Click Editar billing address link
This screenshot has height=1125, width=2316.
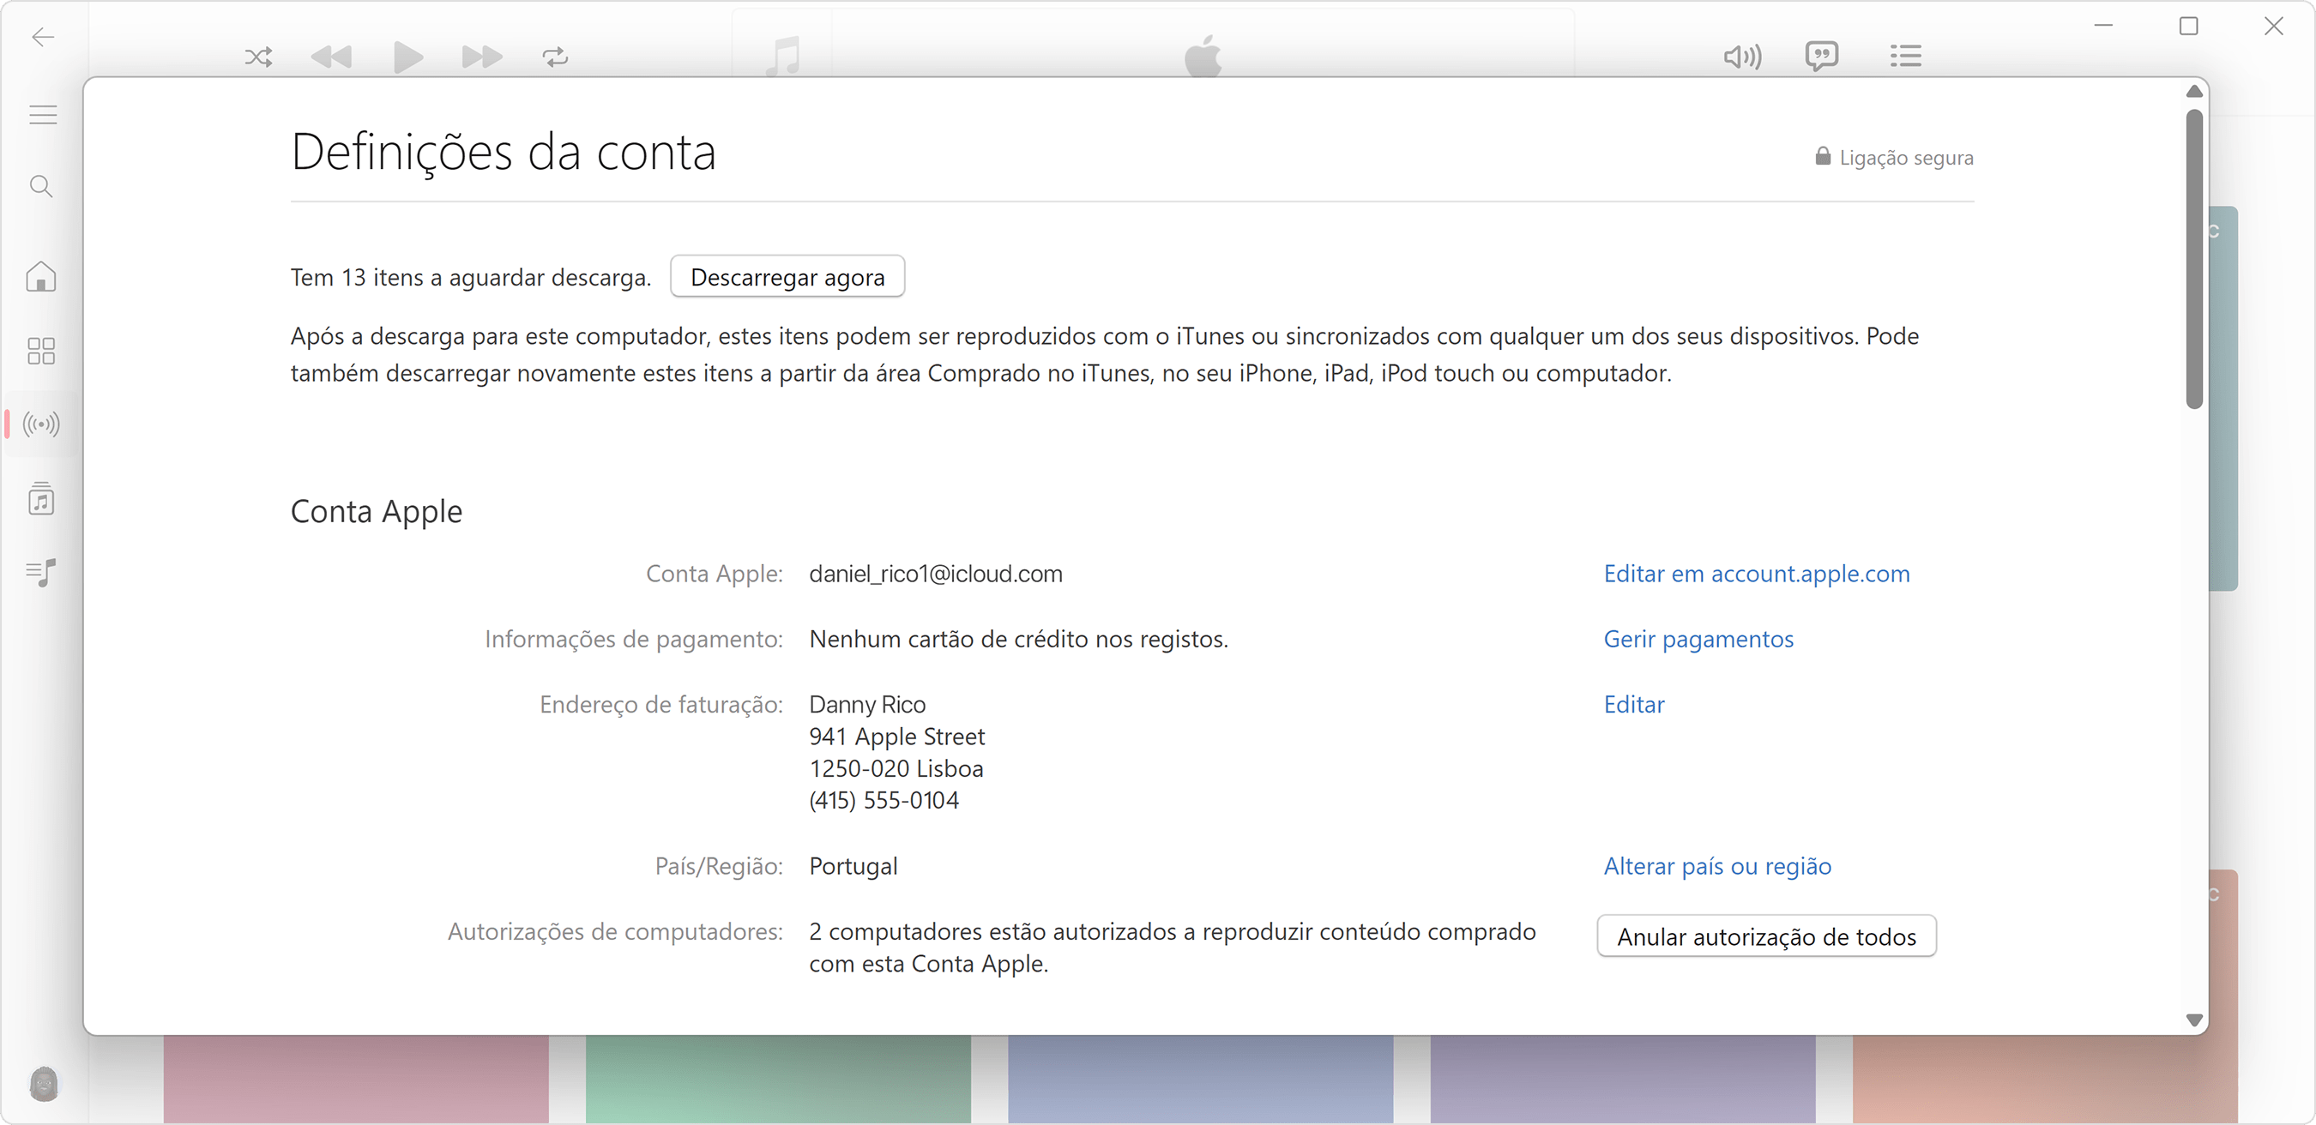[1633, 705]
